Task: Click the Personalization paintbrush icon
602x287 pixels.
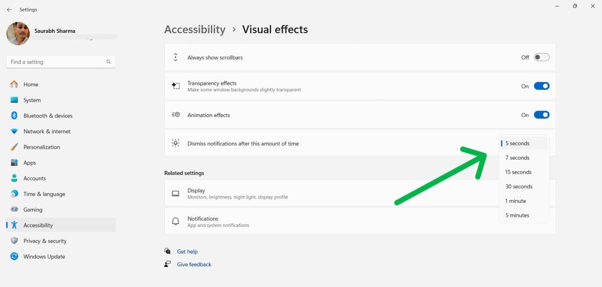Action: (14, 147)
